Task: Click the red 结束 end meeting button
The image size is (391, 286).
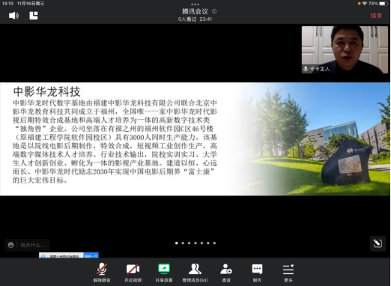Action: pyautogui.click(x=376, y=16)
